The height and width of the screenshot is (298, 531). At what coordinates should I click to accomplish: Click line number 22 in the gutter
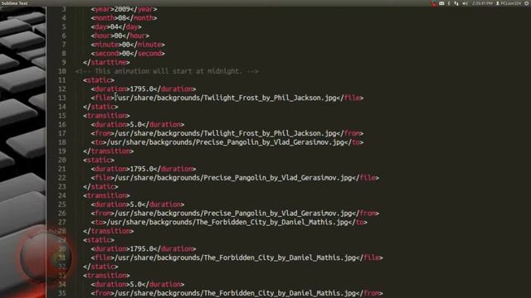(61, 178)
